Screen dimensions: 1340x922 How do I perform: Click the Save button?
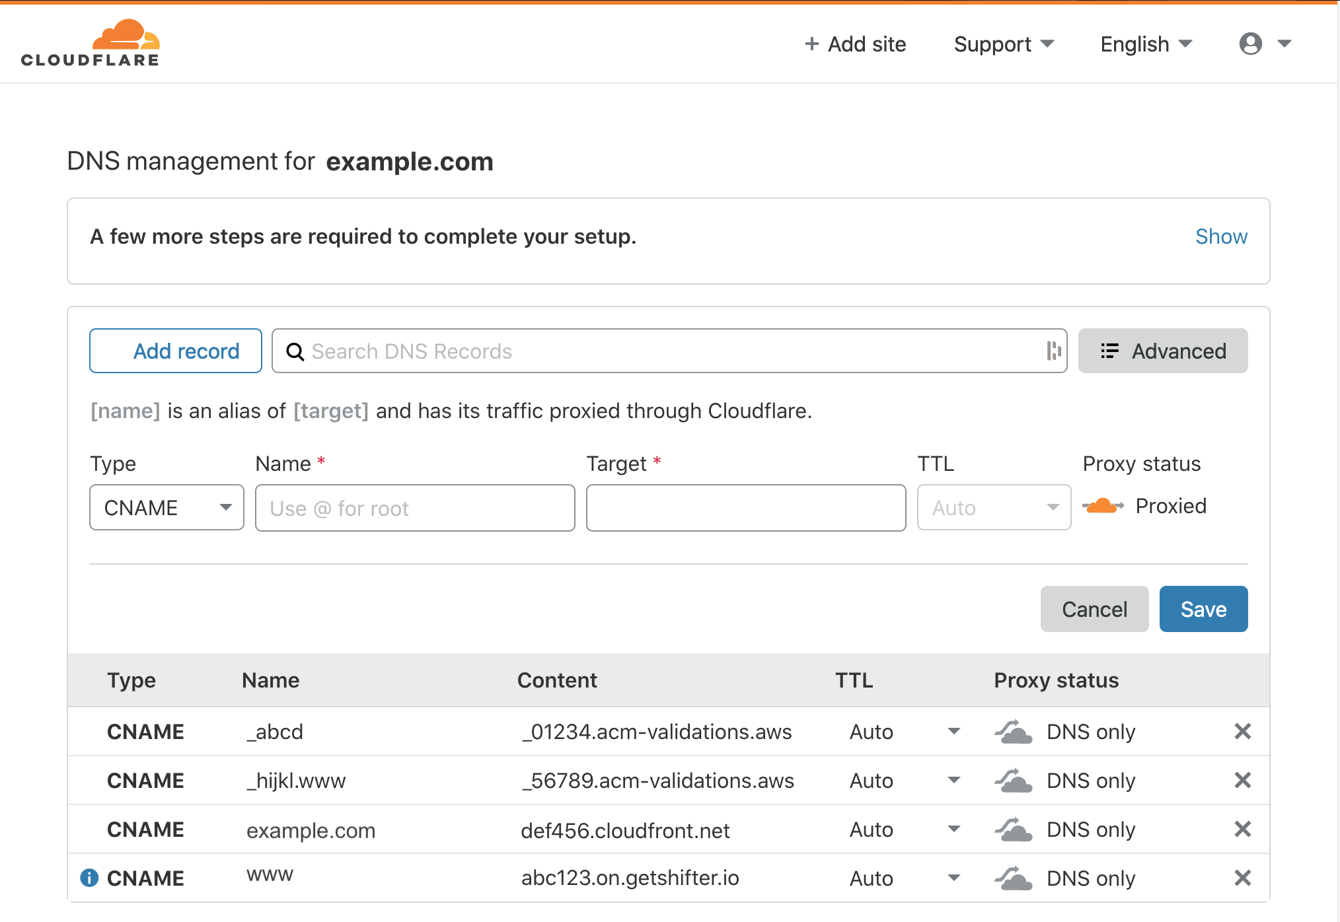[x=1203, y=609]
